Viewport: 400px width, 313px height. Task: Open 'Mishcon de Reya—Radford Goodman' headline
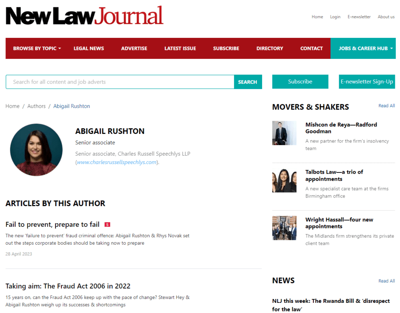coord(341,128)
